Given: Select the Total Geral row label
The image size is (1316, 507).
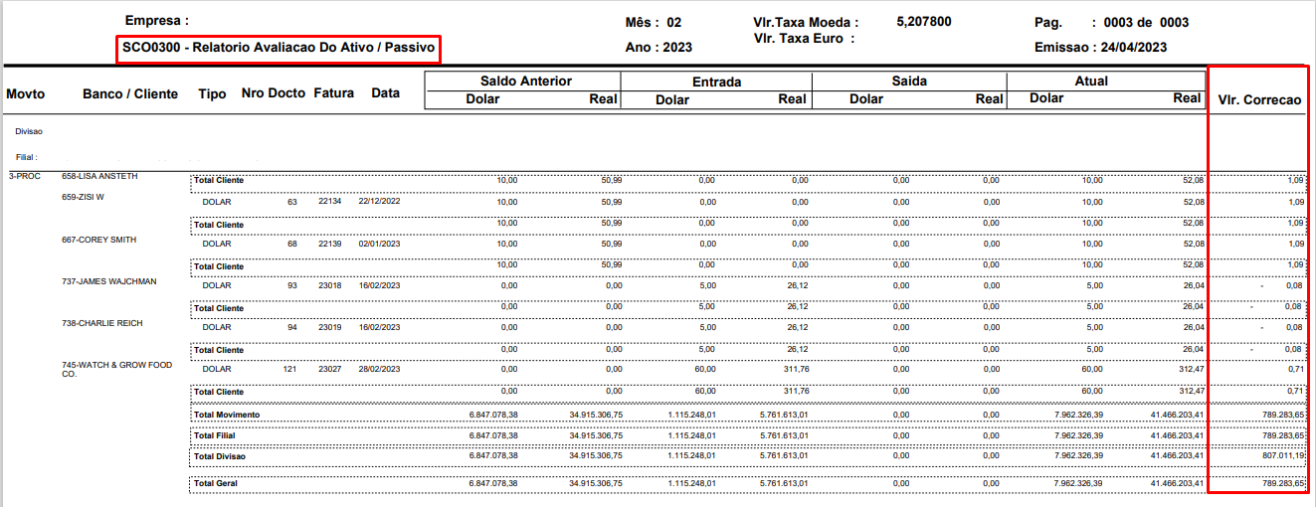Looking at the screenshot, I should tap(216, 483).
